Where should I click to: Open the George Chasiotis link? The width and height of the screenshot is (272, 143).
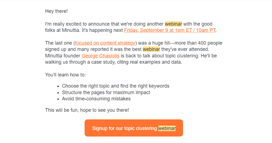pyautogui.click(x=100, y=56)
